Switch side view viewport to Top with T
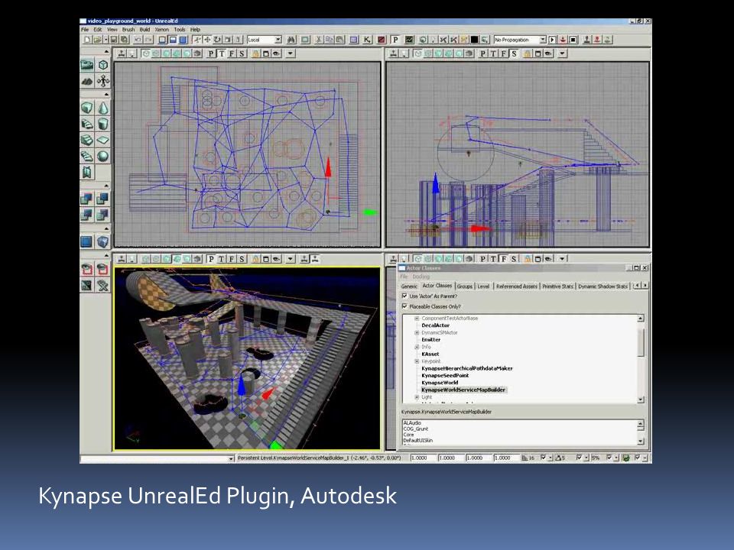This screenshot has width=734, height=550. click(x=493, y=53)
